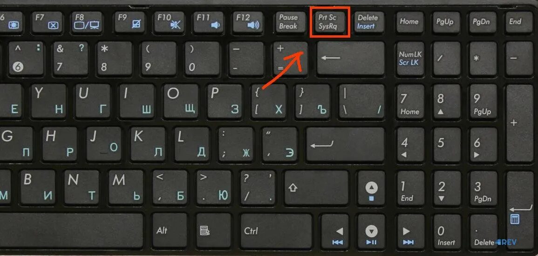This screenshot has height=256, width=538.
Task: Click the calculator icon Enter key on numpad
Action: [x=520, y=206]
